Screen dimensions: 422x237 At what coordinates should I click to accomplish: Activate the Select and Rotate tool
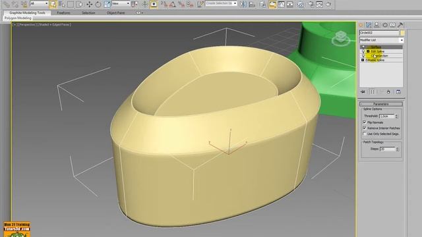(x=98, y=4)
